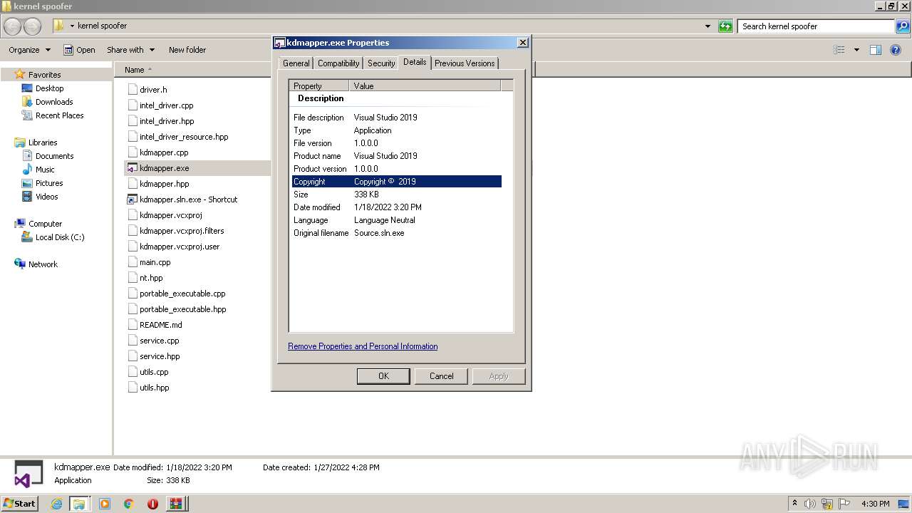Open Local Disk (C:)
Screen dimensions: 912x513
tap(60, 237)
